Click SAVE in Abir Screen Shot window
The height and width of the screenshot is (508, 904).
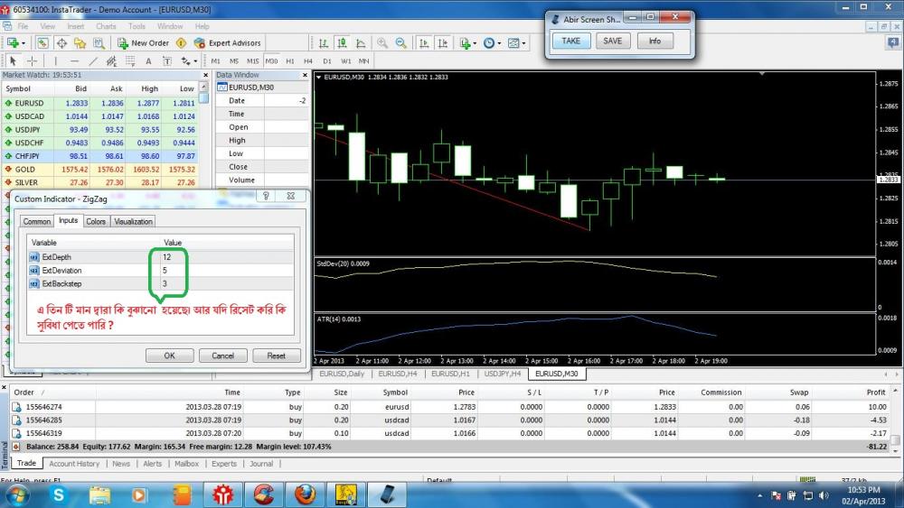tap(612, 41)
